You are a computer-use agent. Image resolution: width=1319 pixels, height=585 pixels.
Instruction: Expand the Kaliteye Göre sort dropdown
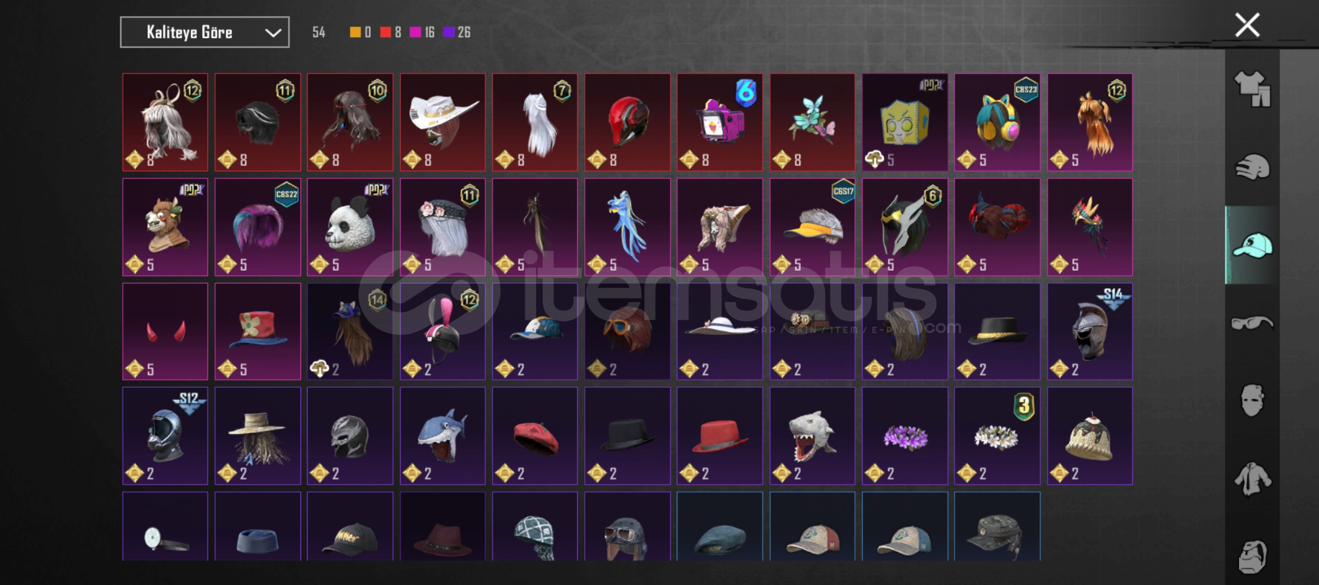tap(205, 32)
